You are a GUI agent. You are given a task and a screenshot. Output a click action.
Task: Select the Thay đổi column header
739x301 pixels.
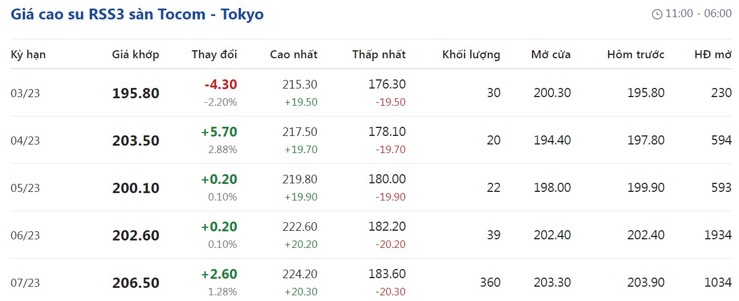214,55
